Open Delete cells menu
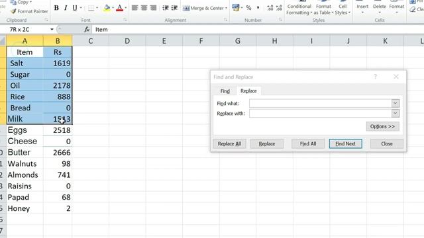Screen dimensions: 424x238 [x=380, y=7]
